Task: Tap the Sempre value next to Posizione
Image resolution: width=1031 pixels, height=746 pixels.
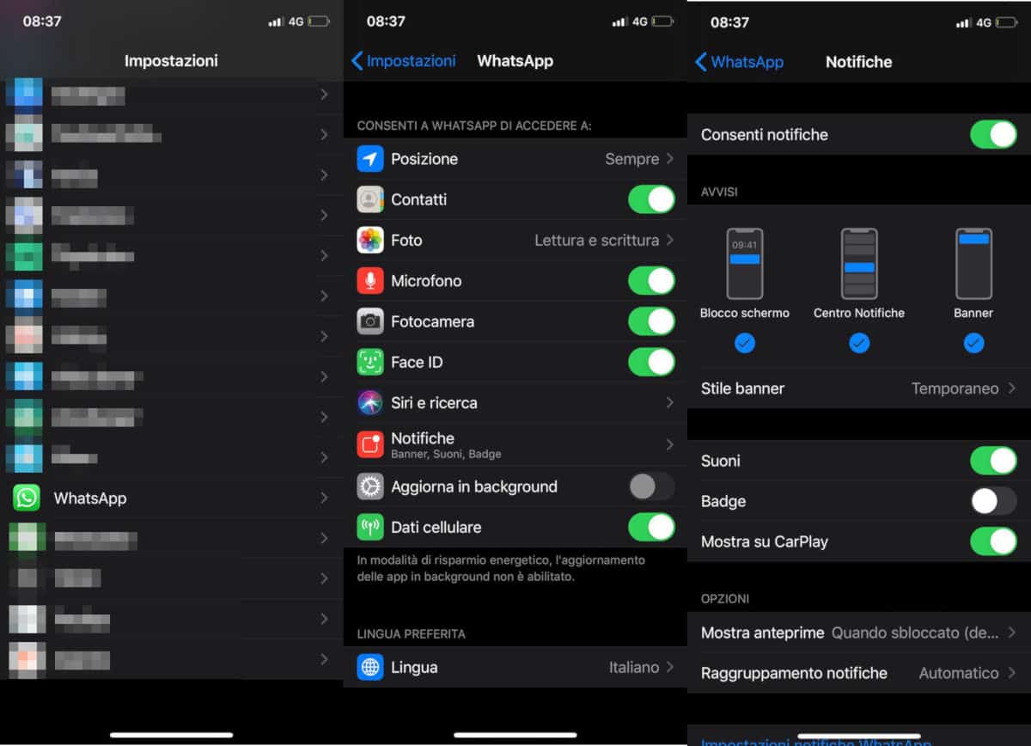Action: pos(631,159)
